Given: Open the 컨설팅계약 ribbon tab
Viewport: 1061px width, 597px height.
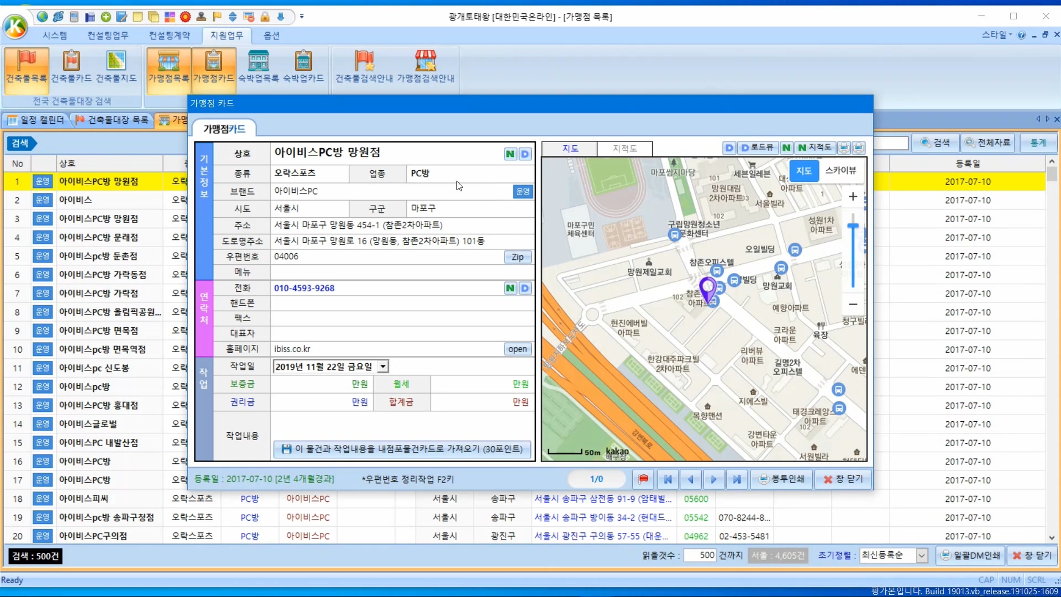Looking at the screenshot, I should 169,35.
